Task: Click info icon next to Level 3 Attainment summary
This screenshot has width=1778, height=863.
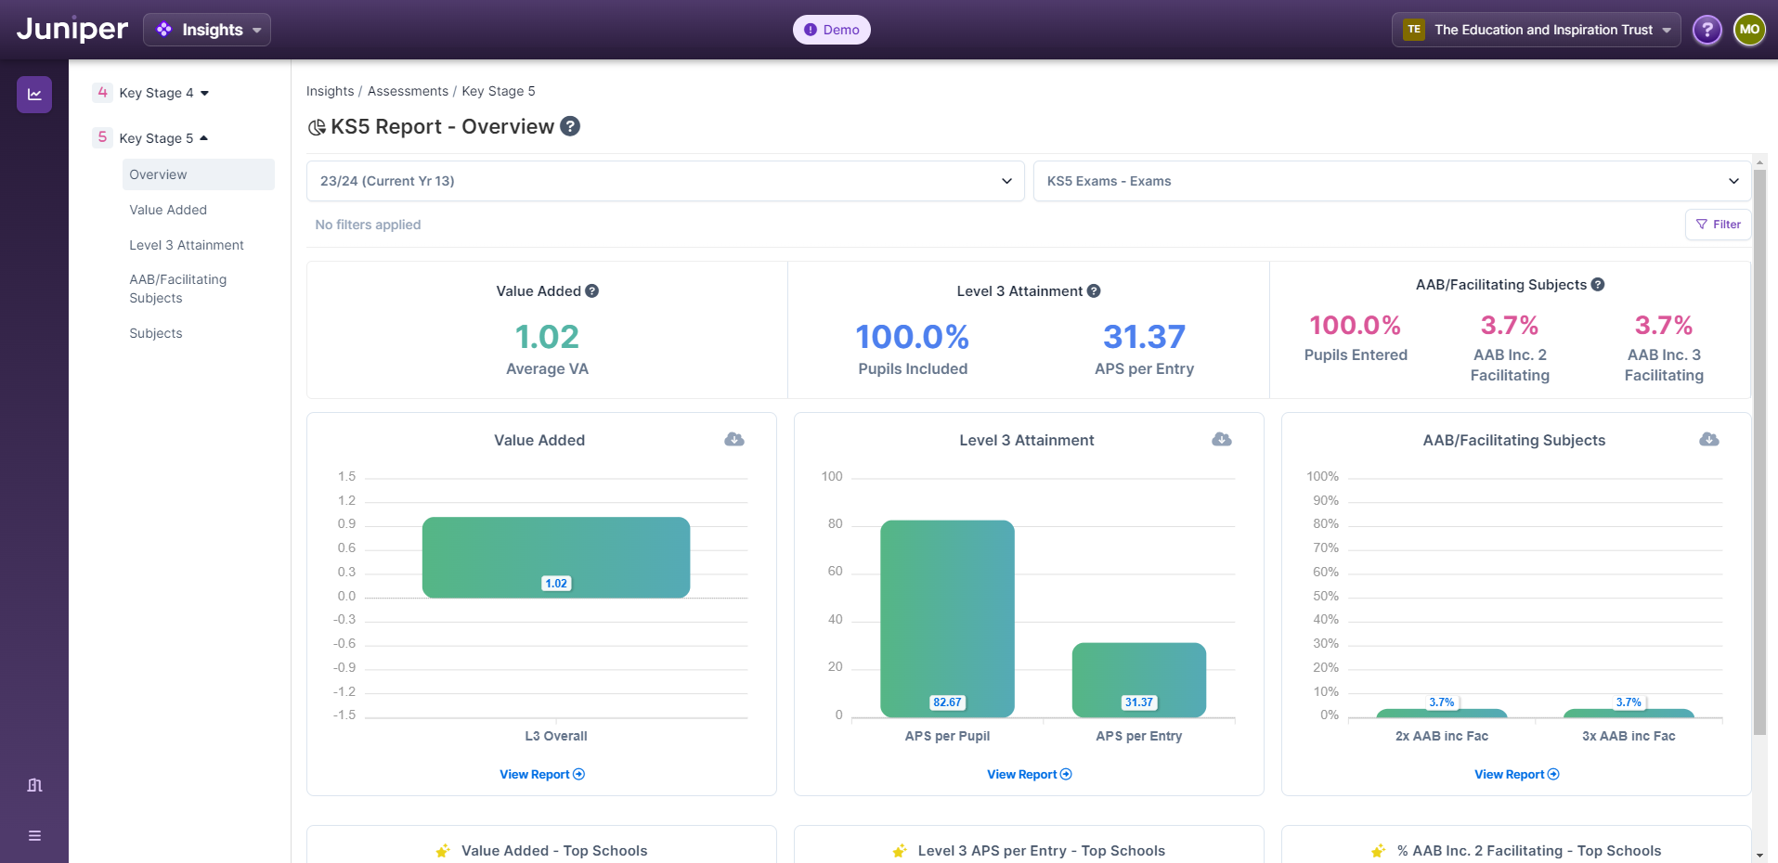Action: click(x=1094, y=291)
